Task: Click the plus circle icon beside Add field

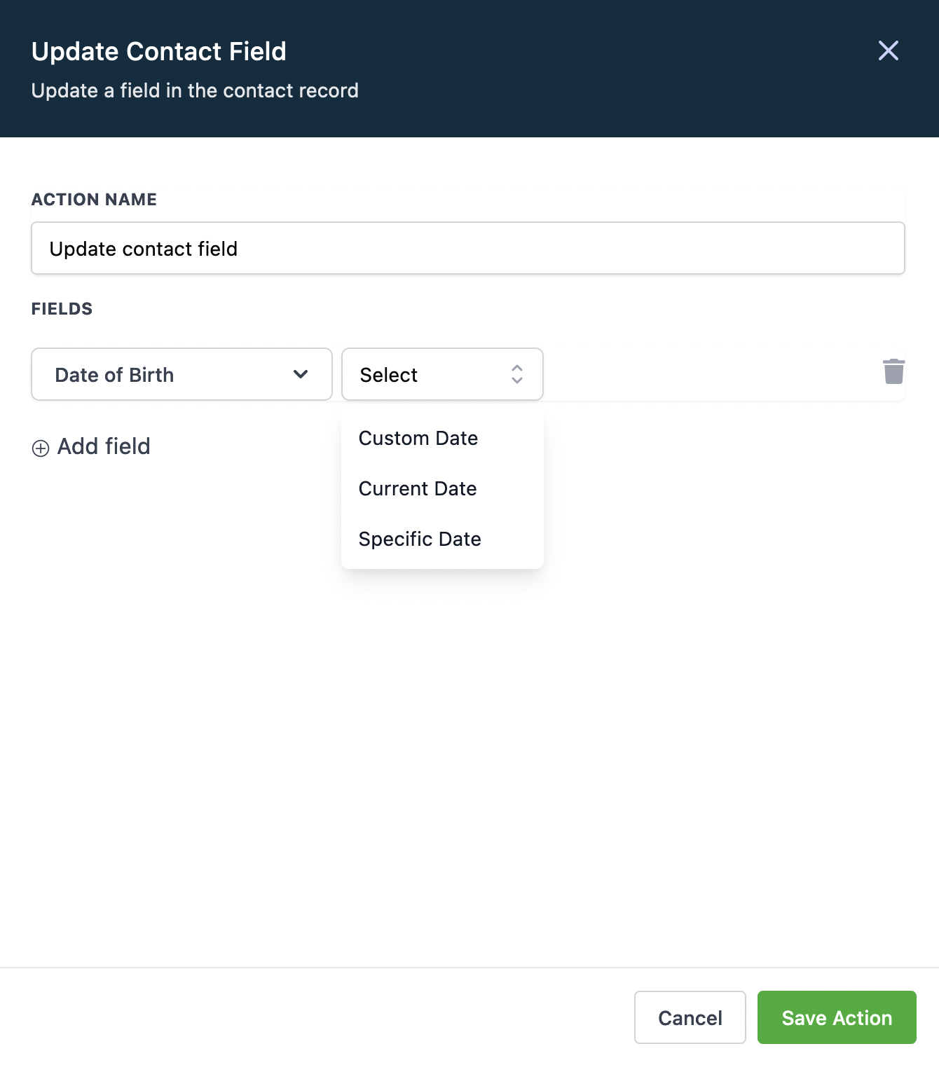Action: coord(41,448)
